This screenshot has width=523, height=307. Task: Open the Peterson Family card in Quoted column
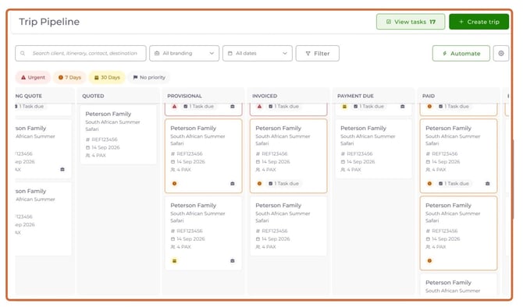coord(119,135)
